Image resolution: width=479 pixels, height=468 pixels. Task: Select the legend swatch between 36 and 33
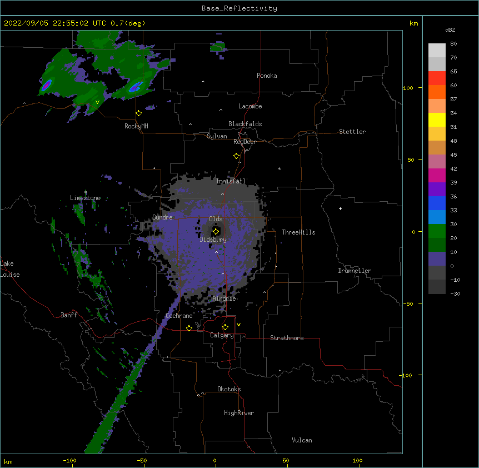click(x=437, y=203)
